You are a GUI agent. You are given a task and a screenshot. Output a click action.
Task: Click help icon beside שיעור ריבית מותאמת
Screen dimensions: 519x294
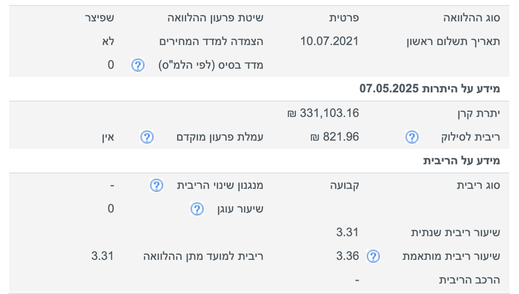[x=373, y=256]
